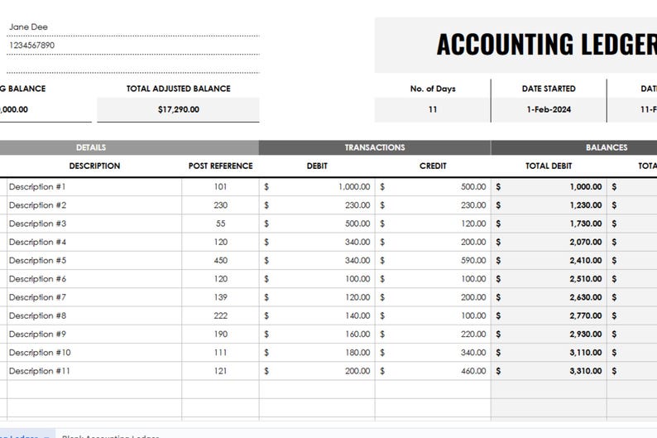This screenshot has height=438, width=657.
Task: Select the Description #7 cell
Action: pyautogui.click(x=94, y=297)
